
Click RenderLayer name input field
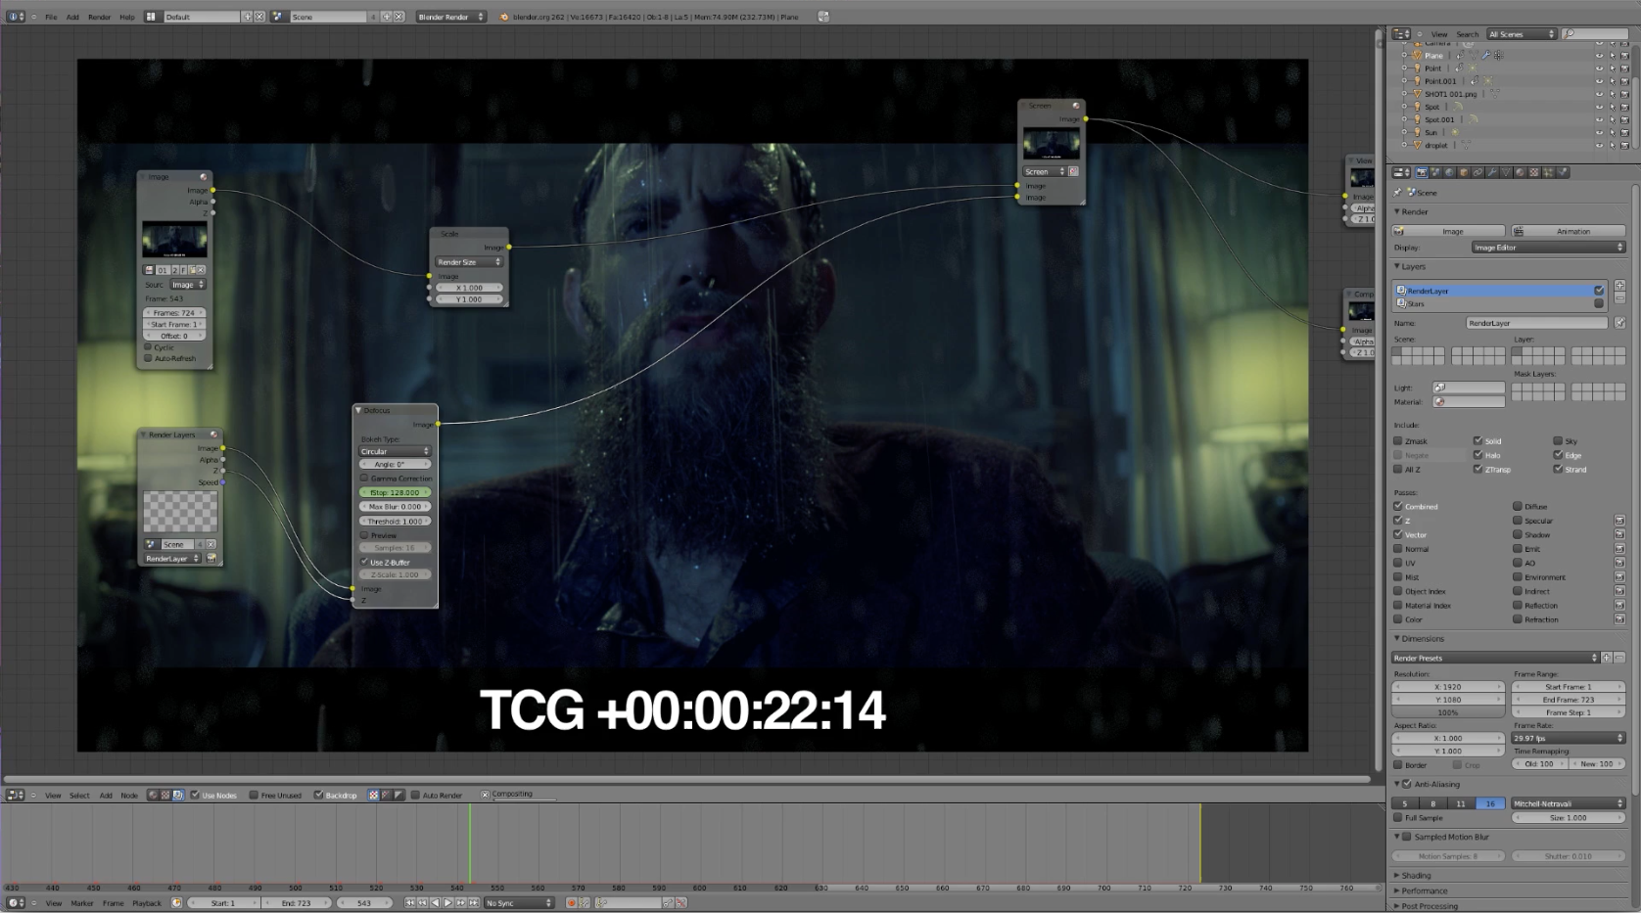1536,323
